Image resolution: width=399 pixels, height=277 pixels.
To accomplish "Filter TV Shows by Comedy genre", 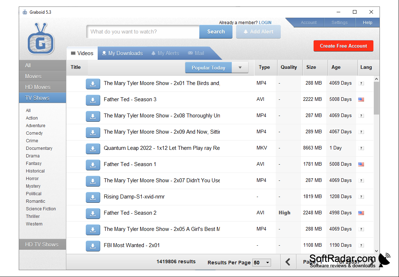I will 34,133.
